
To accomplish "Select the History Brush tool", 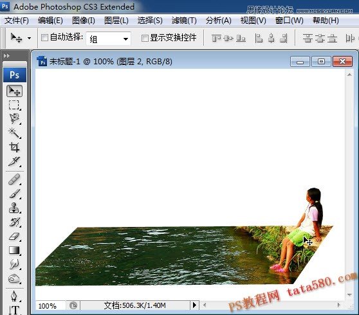I will coord(14,222).
